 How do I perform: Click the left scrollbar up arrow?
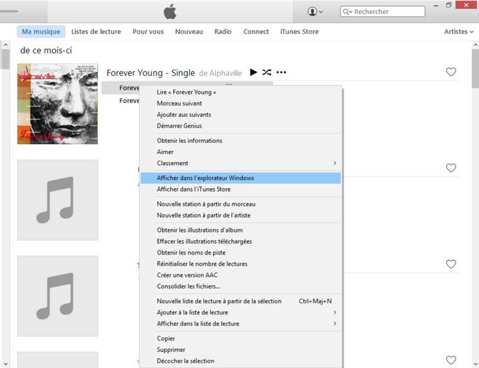point(6,45)
